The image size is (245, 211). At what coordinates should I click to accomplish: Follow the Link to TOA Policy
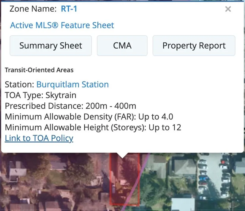point(39,138)
